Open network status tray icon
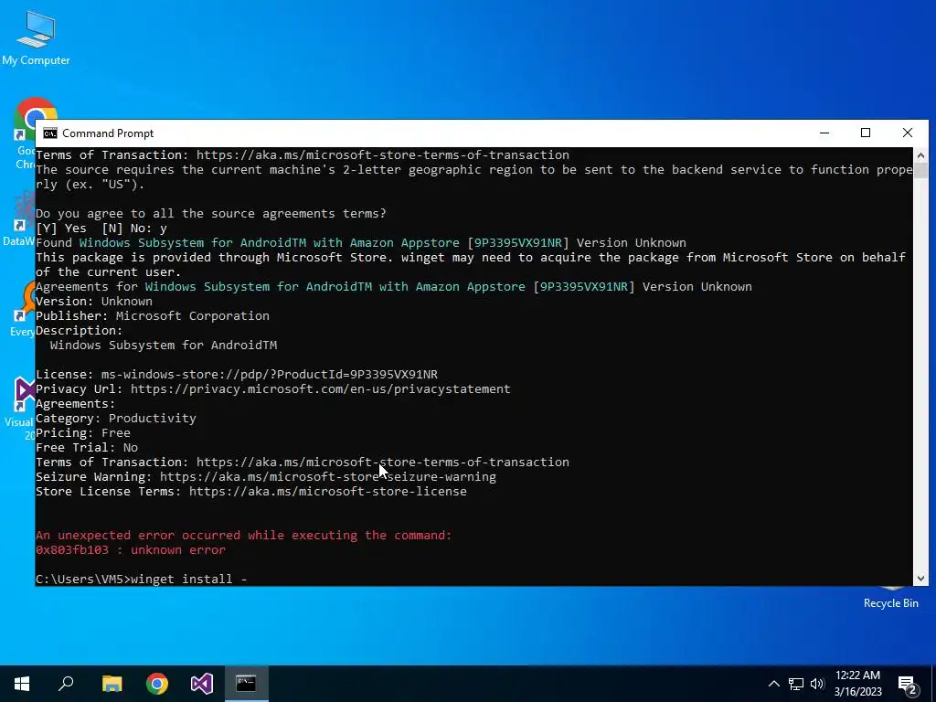This screenshot has width=936, height=702. click(x=796, y=684)
